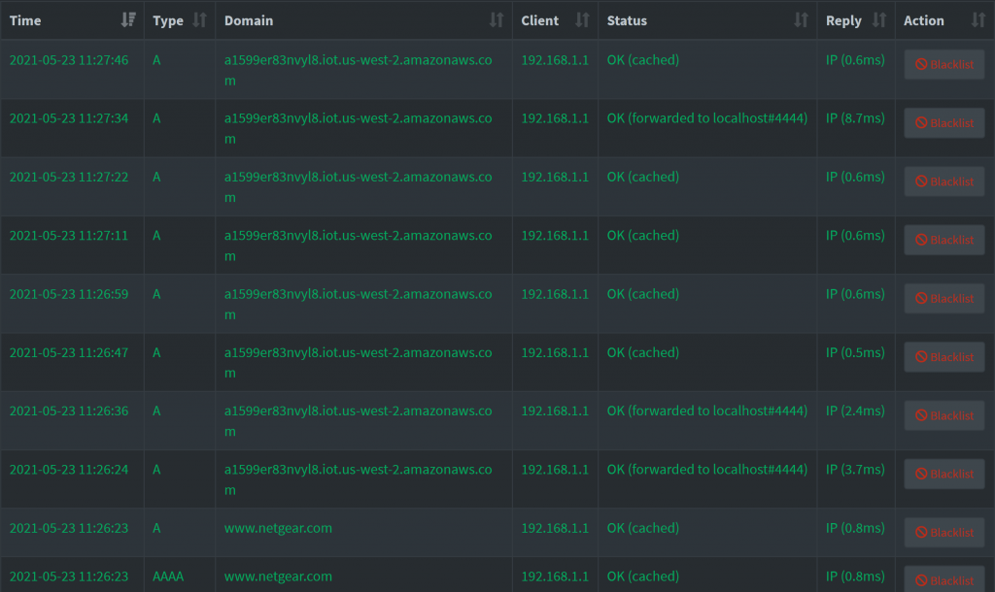995x592 pixels.
Task: Click the Status column header label
Action: pos(627,21)
